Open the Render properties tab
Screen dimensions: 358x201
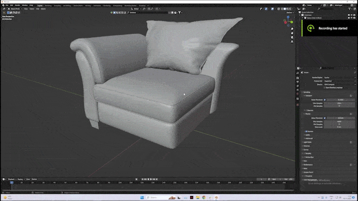click(298, 78)
